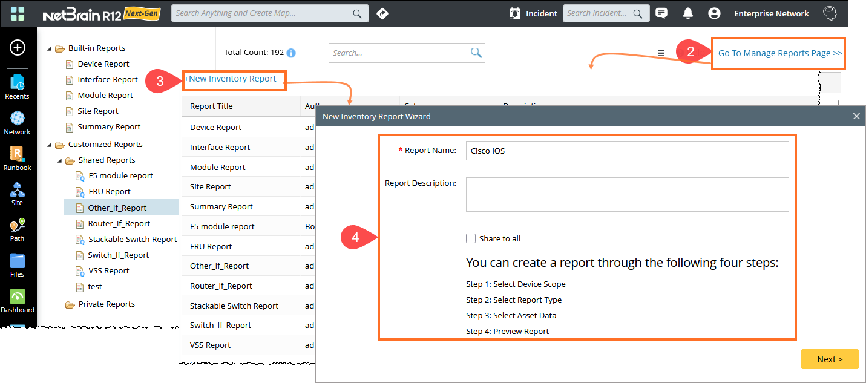Open the chat messages icon
Image resolution: width=866 pixels, height=383 pixels.
[x=661, y=13]
